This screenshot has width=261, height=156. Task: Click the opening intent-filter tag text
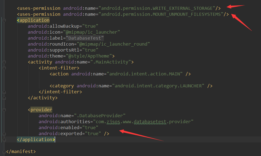(59, 68)
